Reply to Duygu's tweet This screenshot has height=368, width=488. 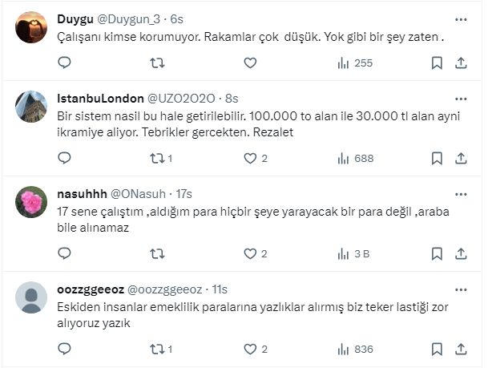tap(65, 63)
